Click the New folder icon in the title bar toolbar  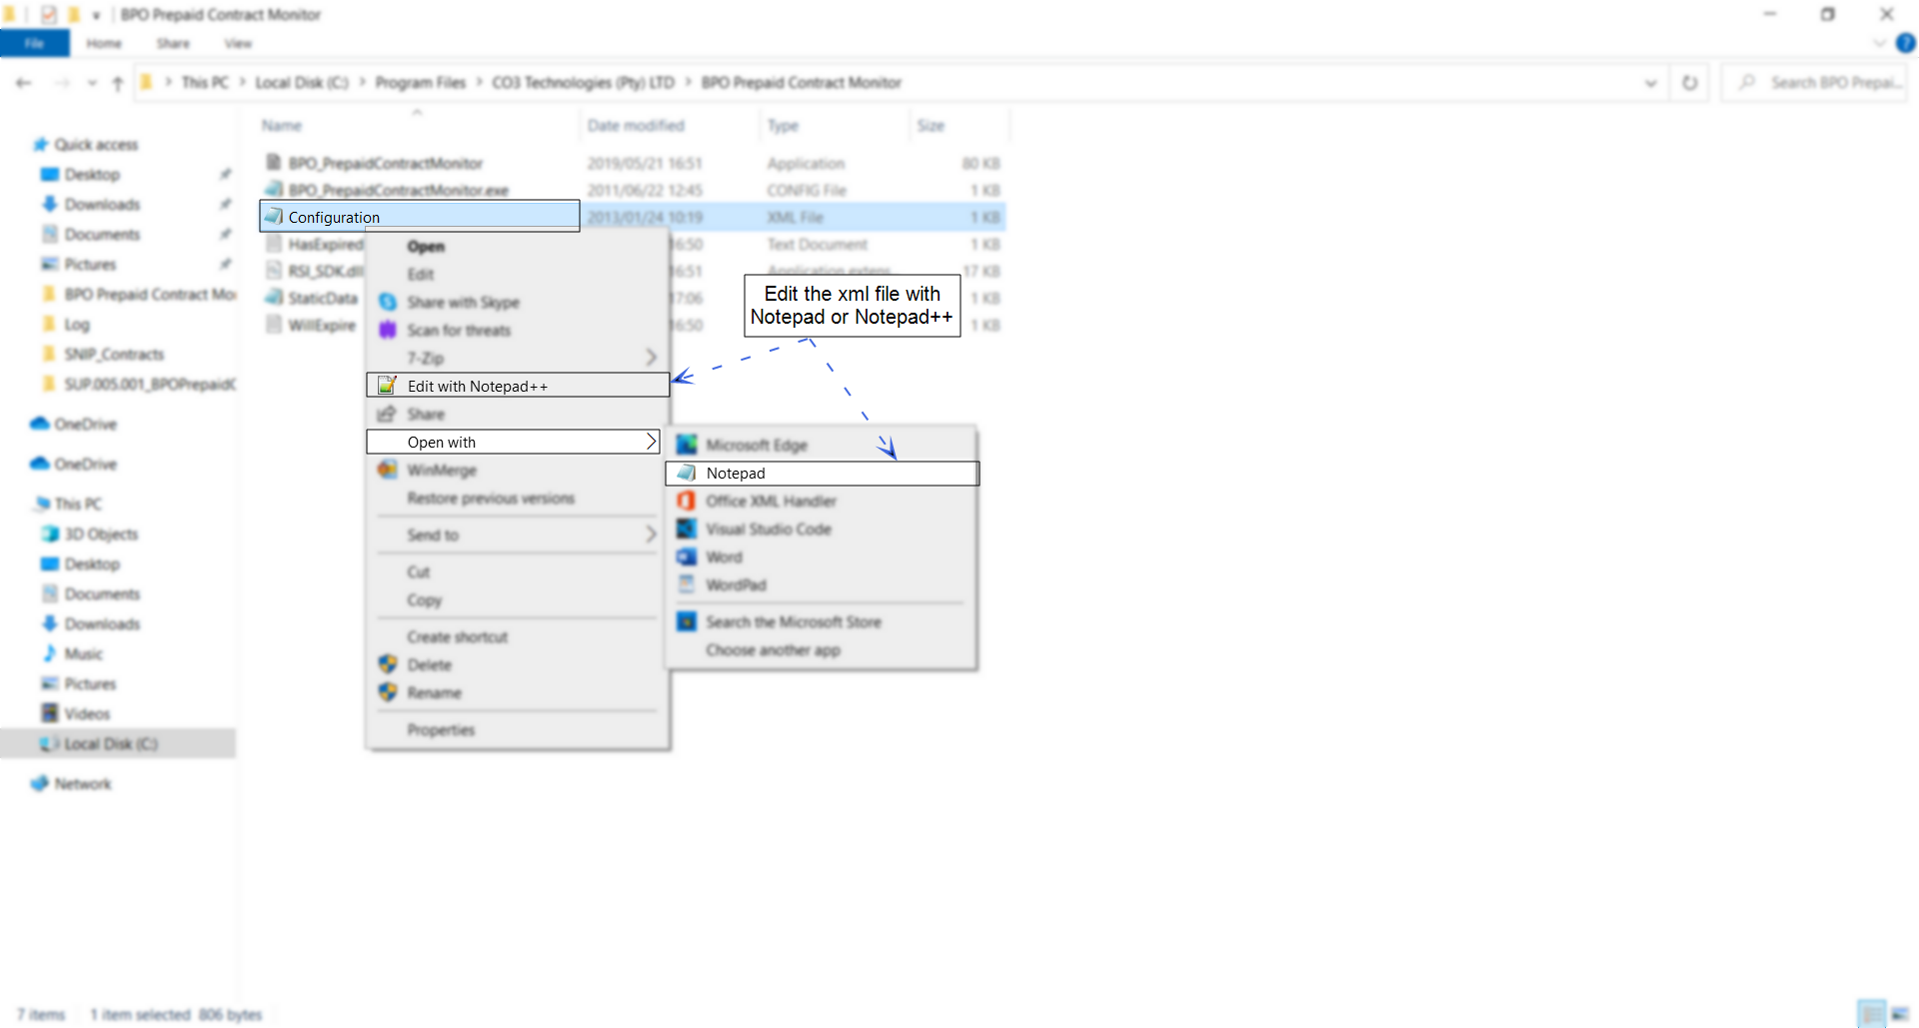pos(74,15)
